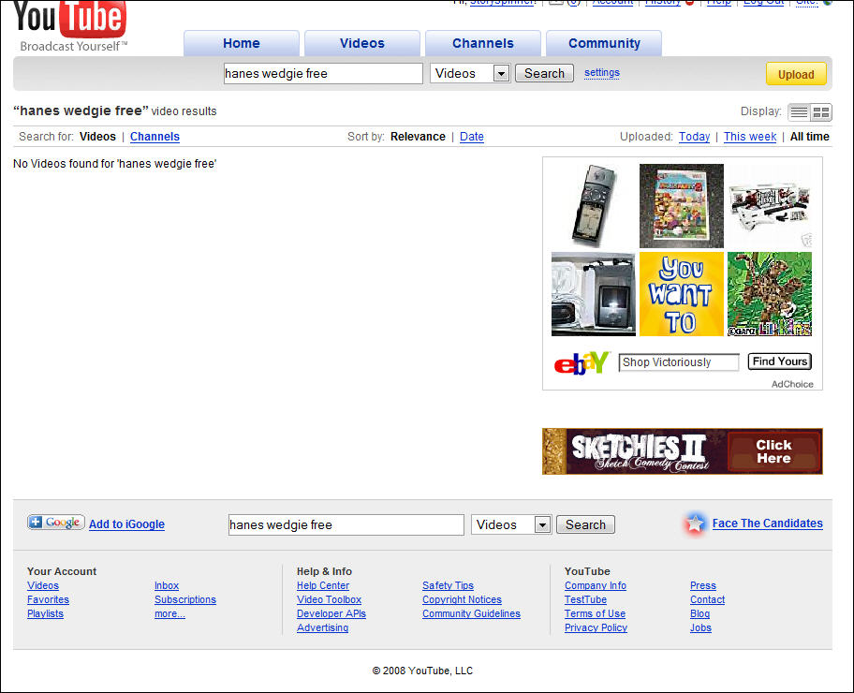Open the top Videos search type dropdown
854x693 pixels.
[x=470, y=74]
